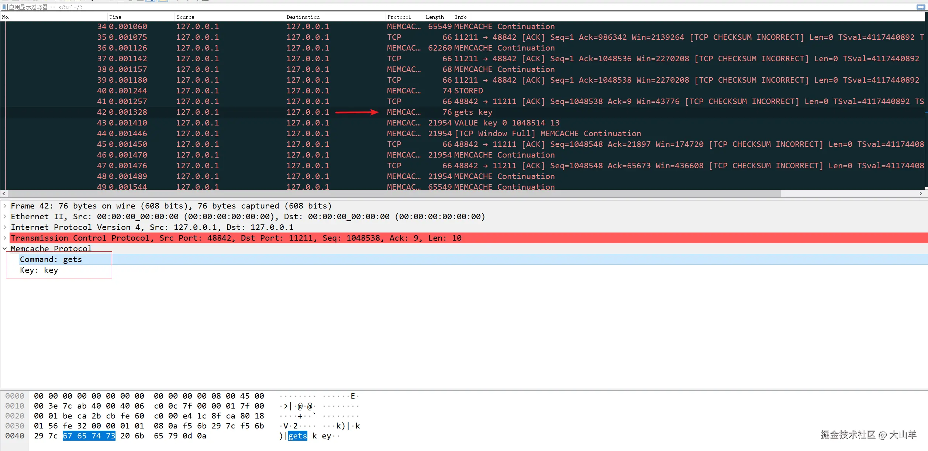Screen dimensions: 928x451
Task: Click left arrow of horizontal scrollbar
Action: [4, 194]
